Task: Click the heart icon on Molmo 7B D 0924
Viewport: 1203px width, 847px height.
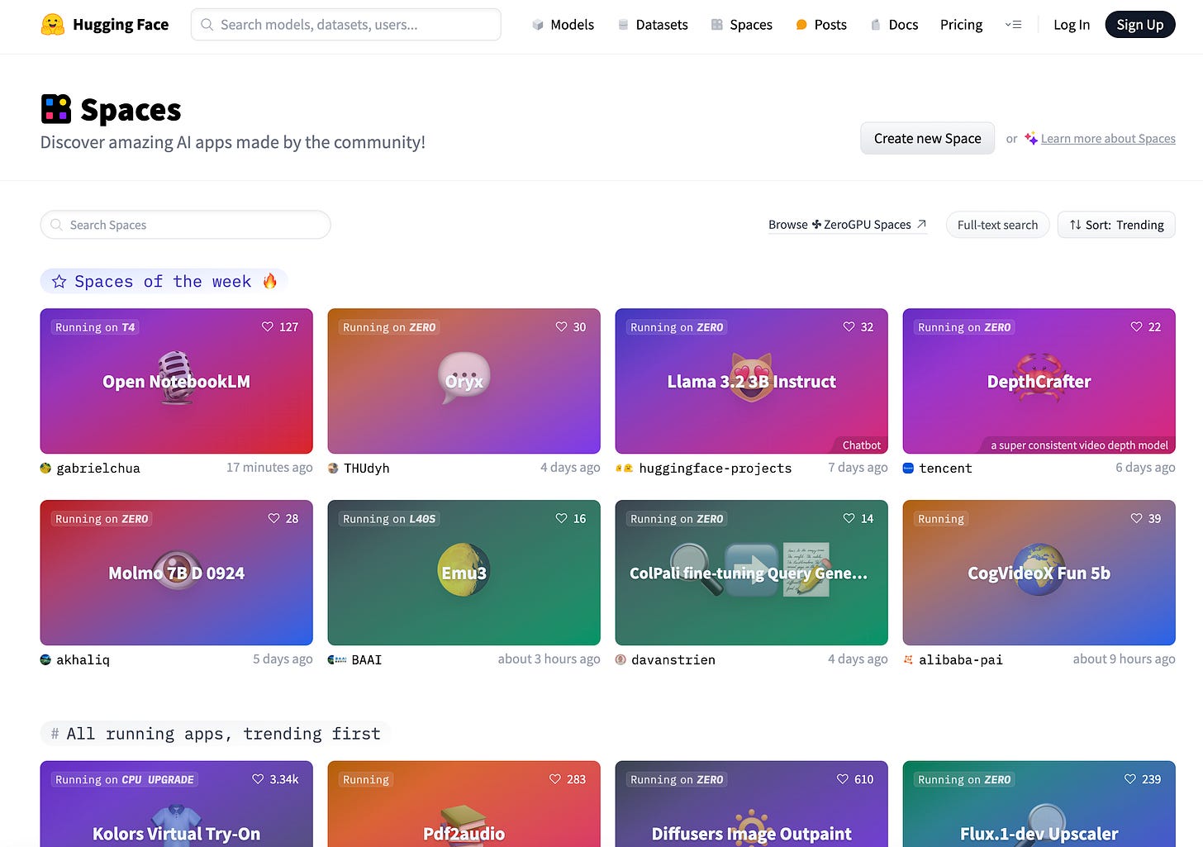Action: pyautogui.click(x=274, y=519)
